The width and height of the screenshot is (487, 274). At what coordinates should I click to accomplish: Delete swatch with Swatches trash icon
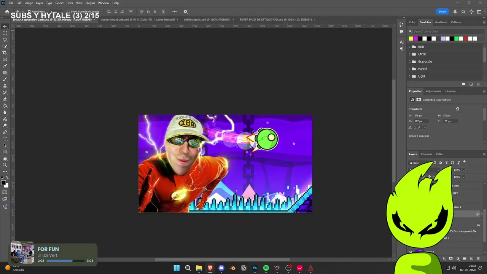point(478,84)
